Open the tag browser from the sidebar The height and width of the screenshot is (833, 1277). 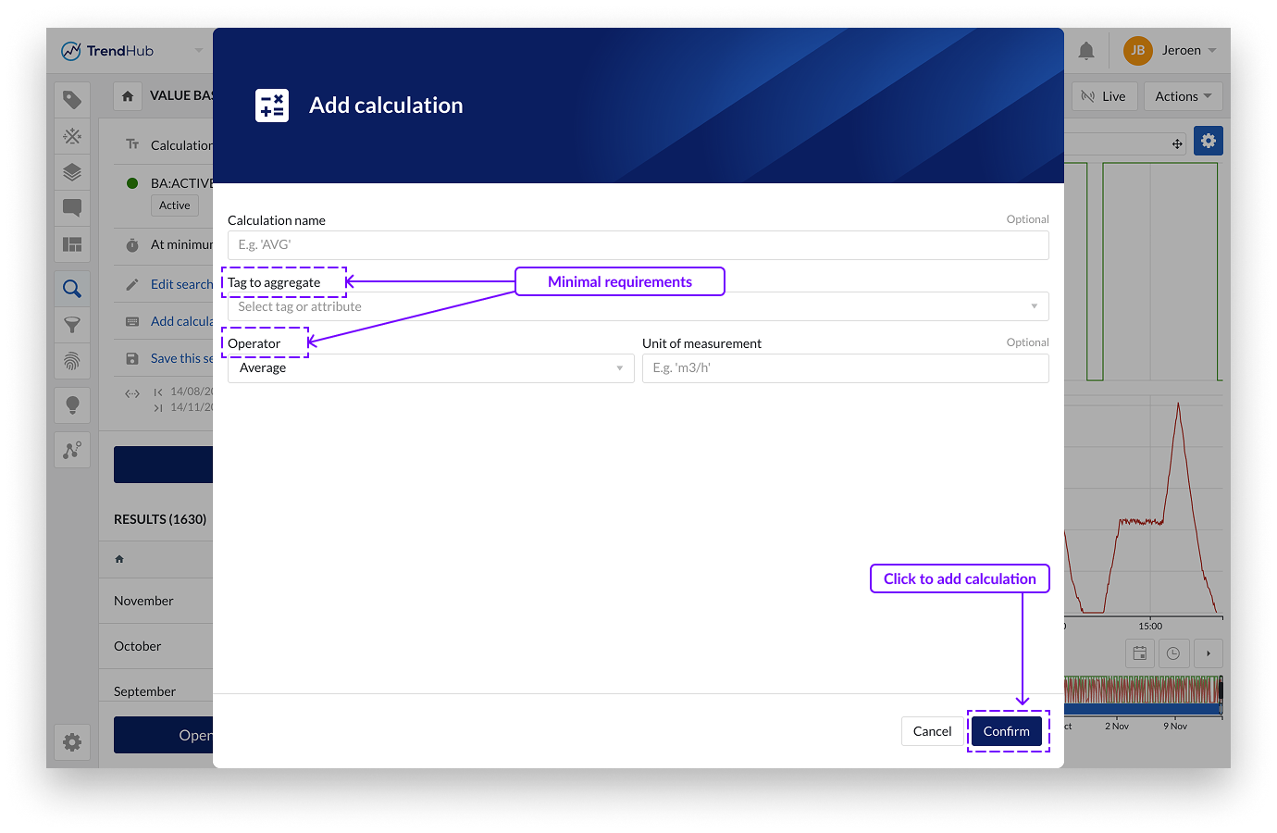tap(72, 100)
